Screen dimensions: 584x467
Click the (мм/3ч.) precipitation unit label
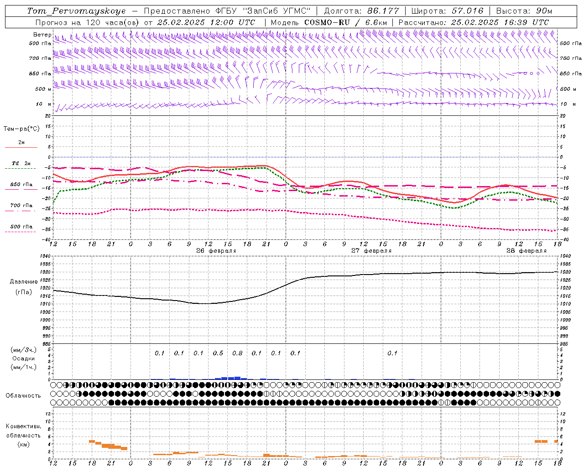(24, 350)
